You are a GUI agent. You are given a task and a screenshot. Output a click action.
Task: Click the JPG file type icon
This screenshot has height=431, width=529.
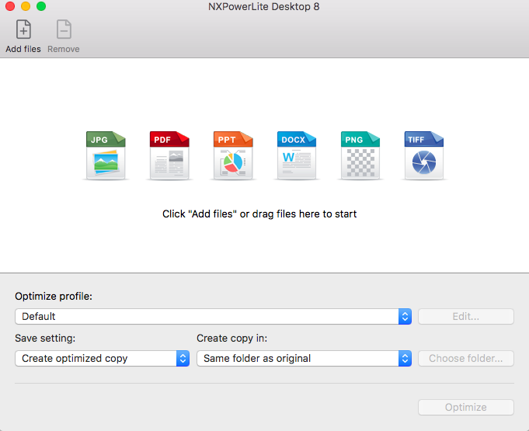point(106,155)
